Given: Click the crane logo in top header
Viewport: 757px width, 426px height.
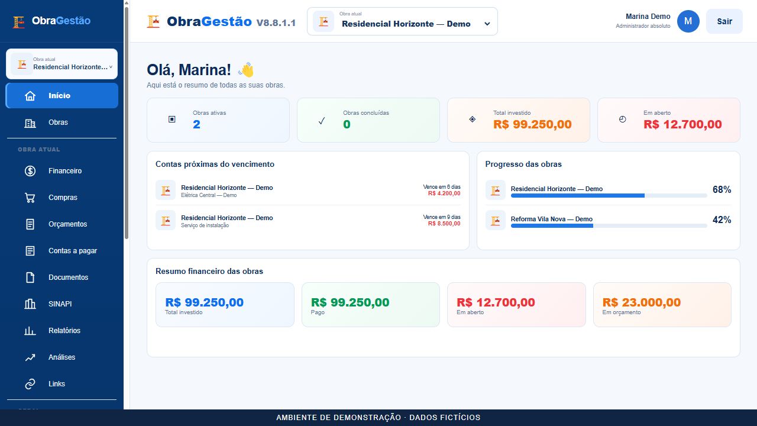Looking at the screenshot, I should (x=153, y=21).
